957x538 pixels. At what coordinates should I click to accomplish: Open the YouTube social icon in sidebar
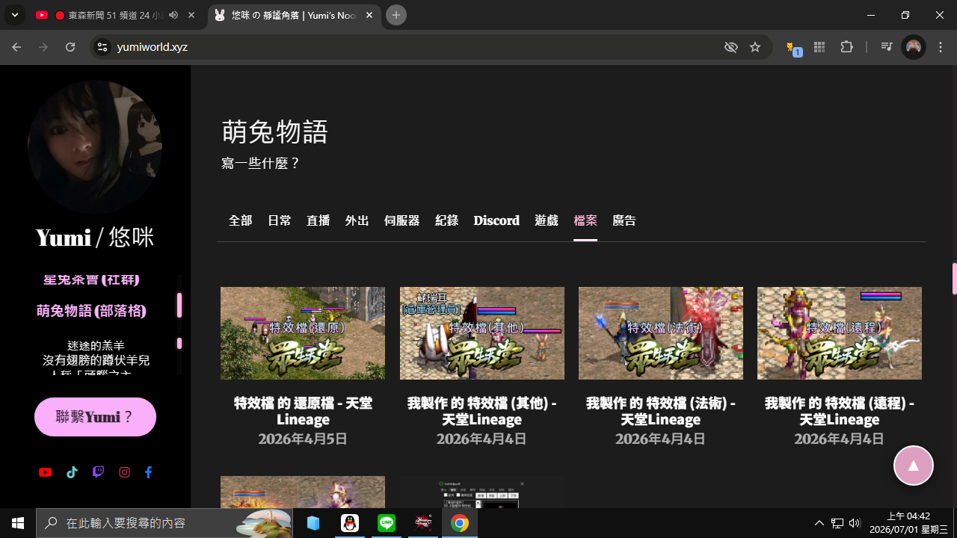pos(46,472)
